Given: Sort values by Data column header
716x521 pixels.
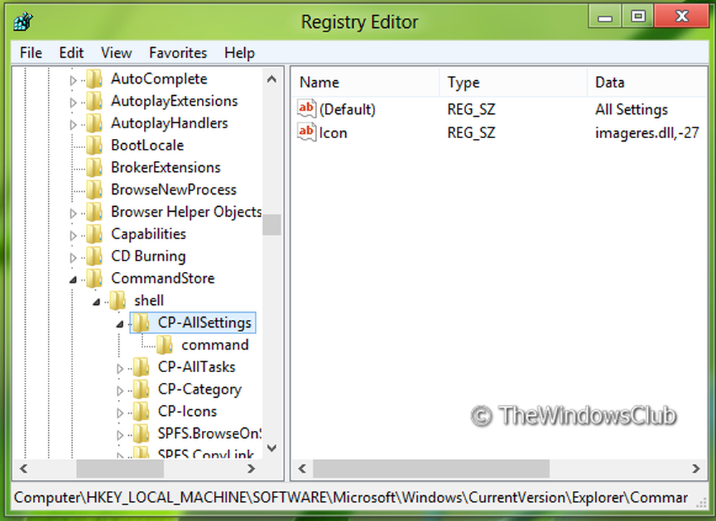Looking at the screenshot, I should (x=647, y=82).
